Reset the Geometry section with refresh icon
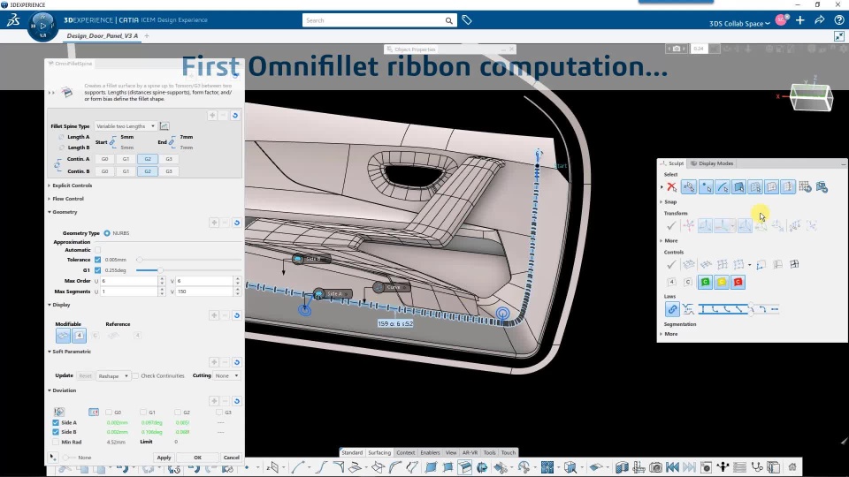Image resolution: width=849 pixels, height=477 pixels. [x=237, y=223]
